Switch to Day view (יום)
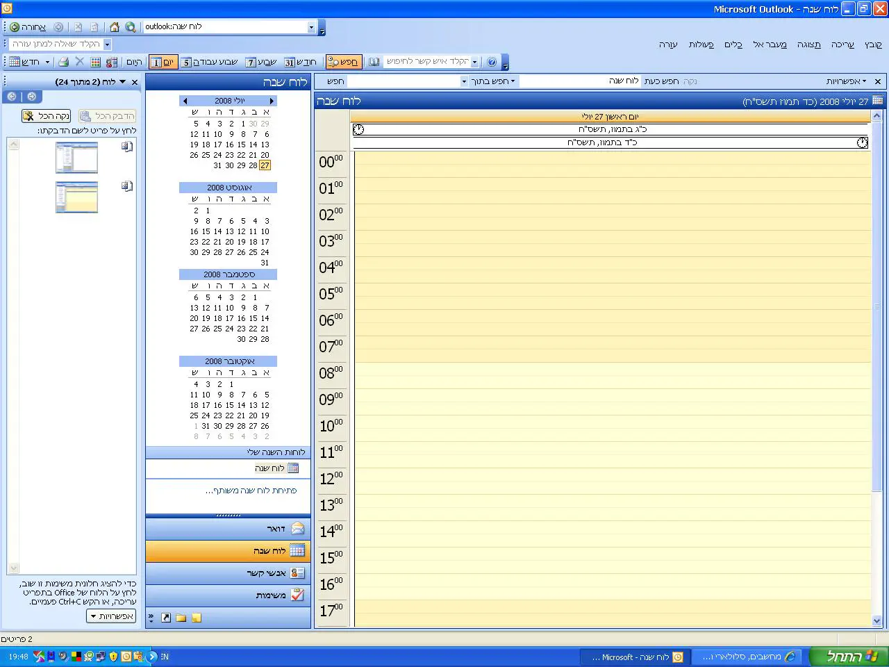Viewport: 889px width, 667px height. [163, 62]
